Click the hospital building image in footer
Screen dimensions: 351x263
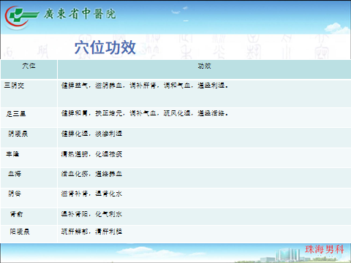tap(287, 255)
